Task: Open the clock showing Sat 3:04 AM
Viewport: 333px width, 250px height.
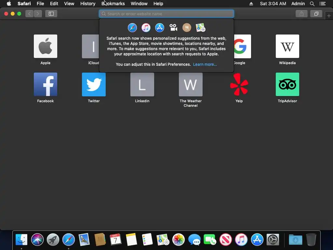Action: [x=273, y=4]
